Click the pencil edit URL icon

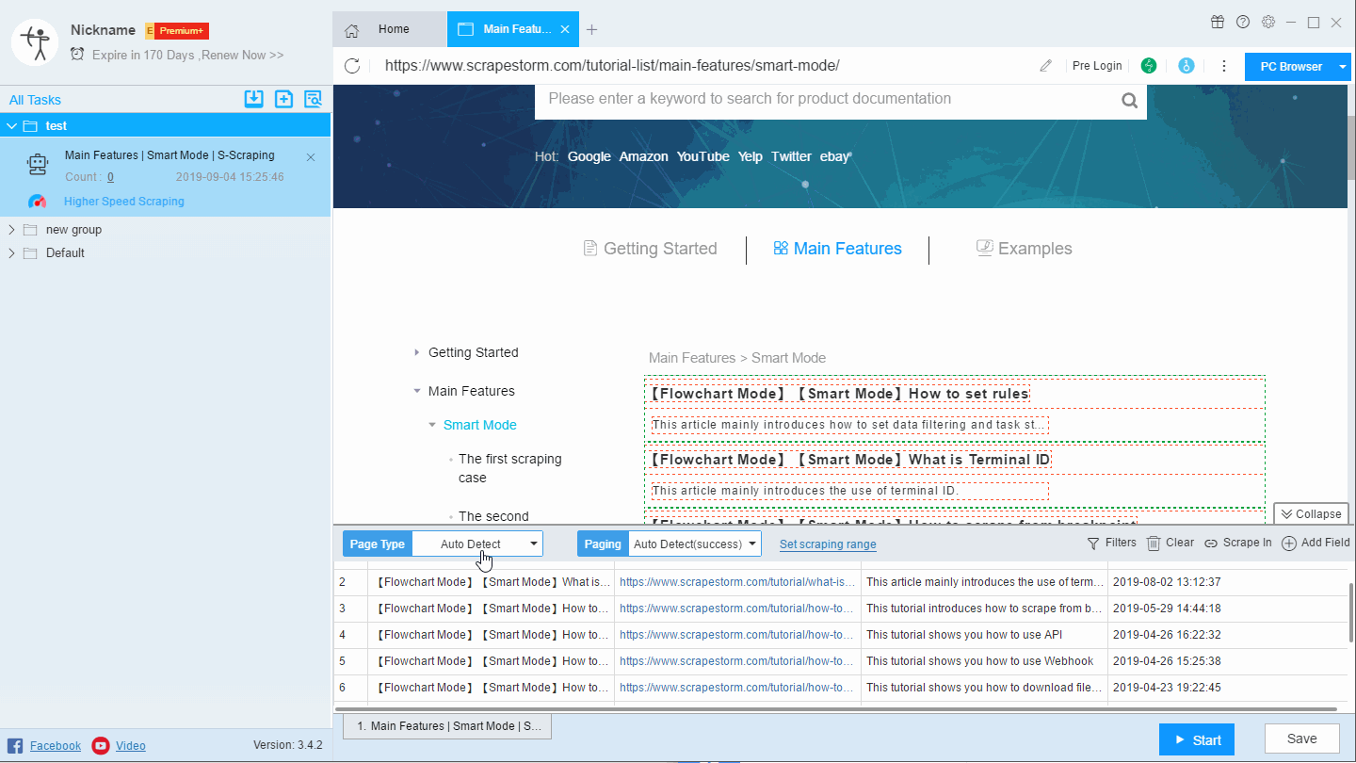(1046, 66)
